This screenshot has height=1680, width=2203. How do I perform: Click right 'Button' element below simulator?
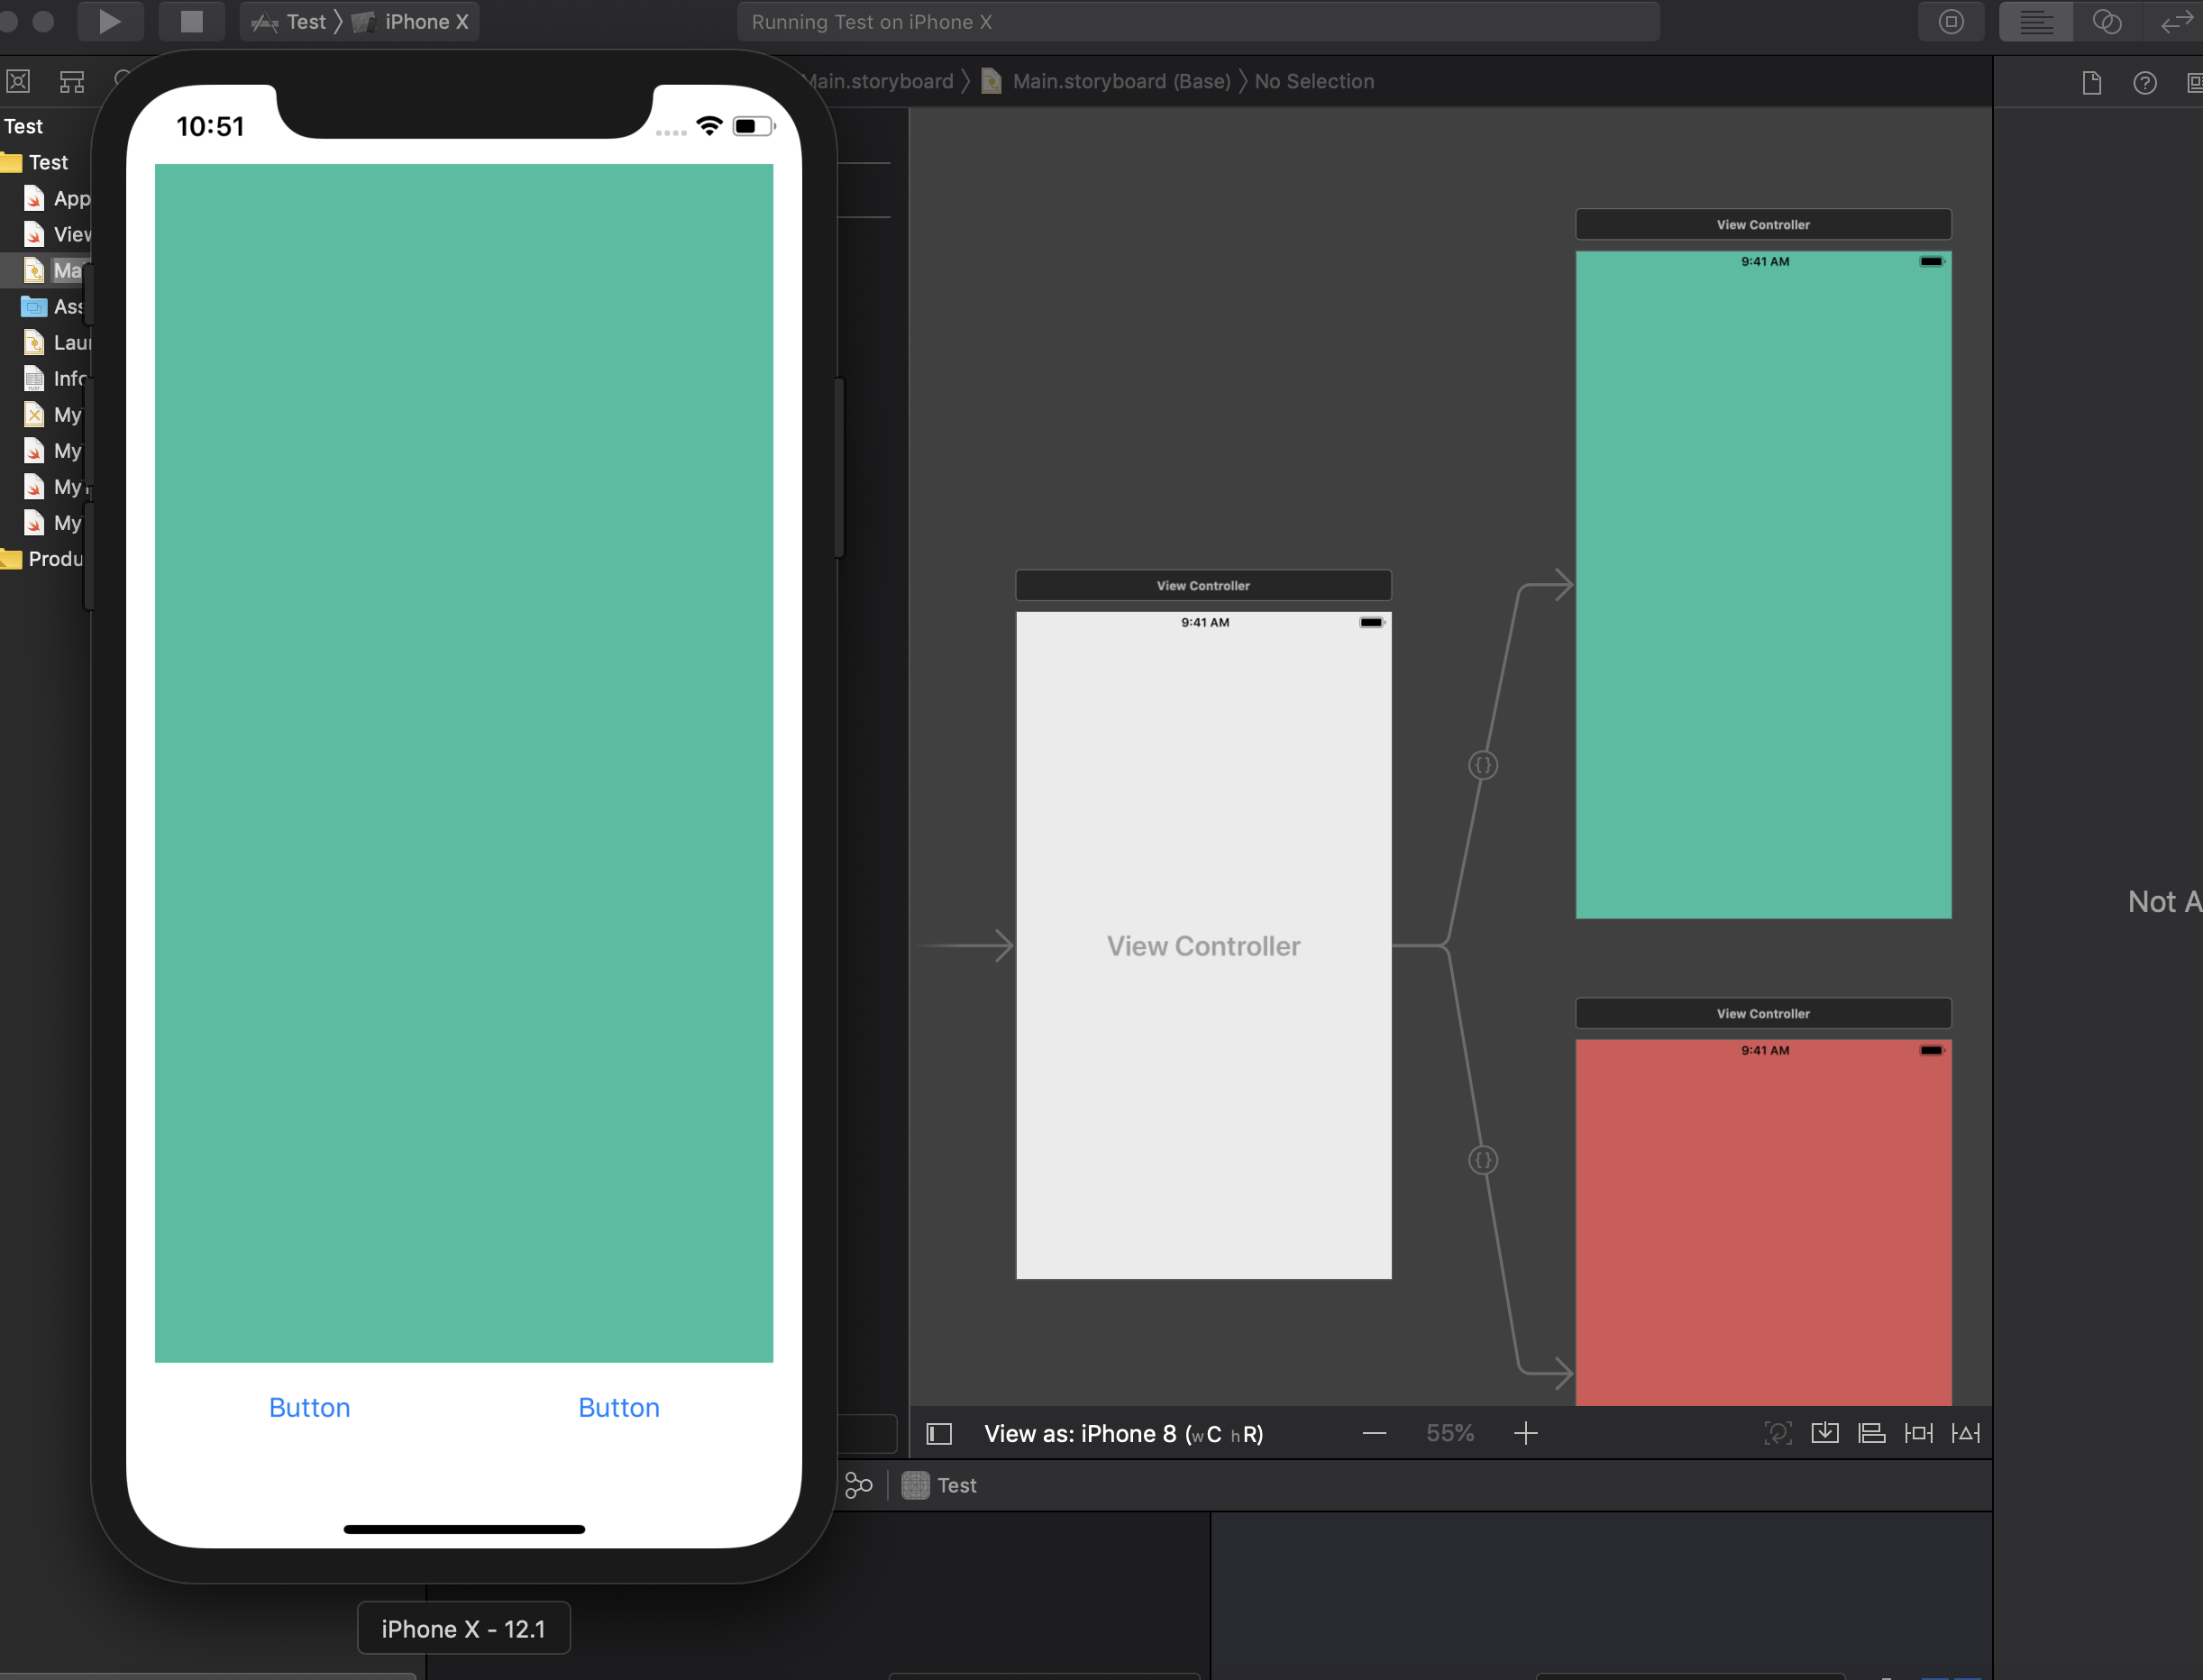coord(617,1407)
